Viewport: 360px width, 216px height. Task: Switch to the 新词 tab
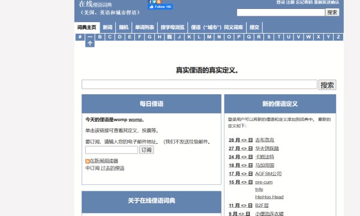tap(107, 28)
